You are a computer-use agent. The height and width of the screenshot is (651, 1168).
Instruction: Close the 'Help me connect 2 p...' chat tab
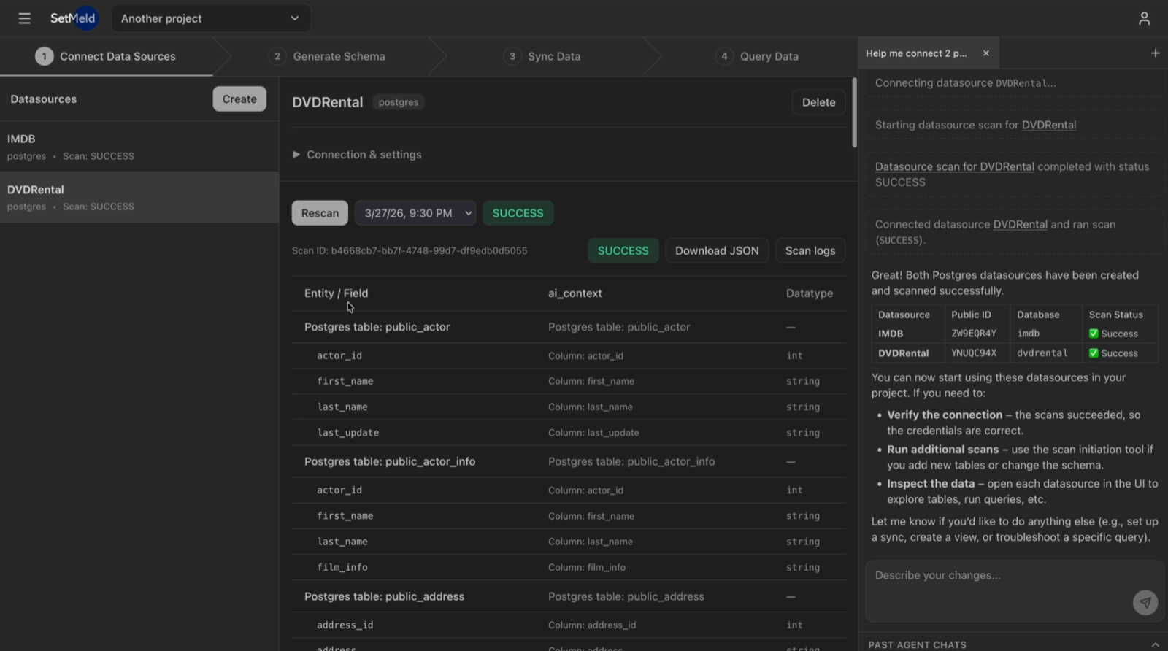pyautogui.click(x=985, y=53)
